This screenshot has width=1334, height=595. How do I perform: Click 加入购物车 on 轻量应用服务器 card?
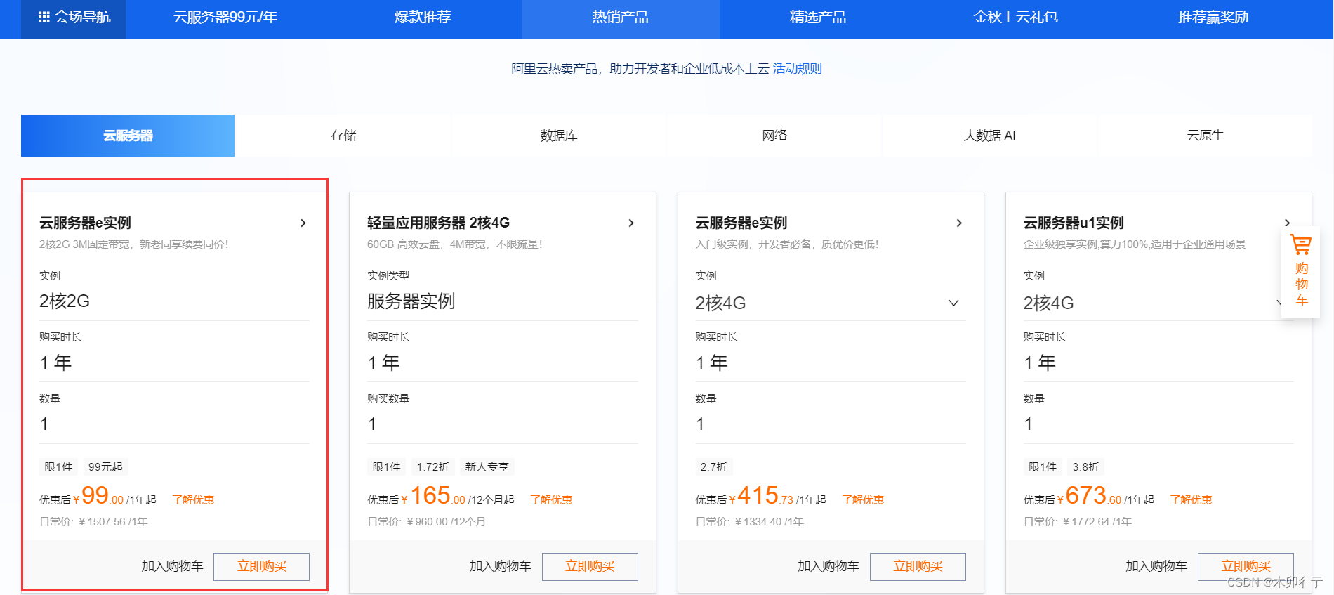(500, 566)
